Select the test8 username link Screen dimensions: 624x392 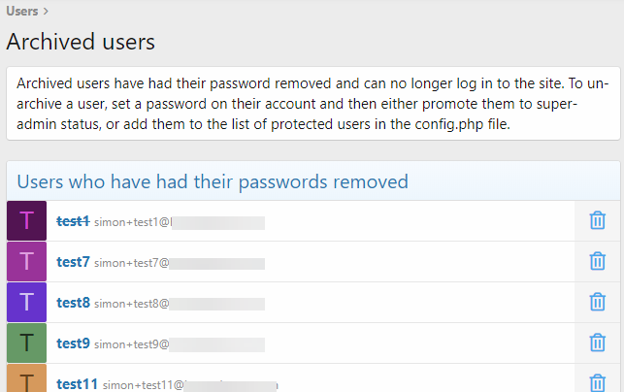tap(73, 303)
